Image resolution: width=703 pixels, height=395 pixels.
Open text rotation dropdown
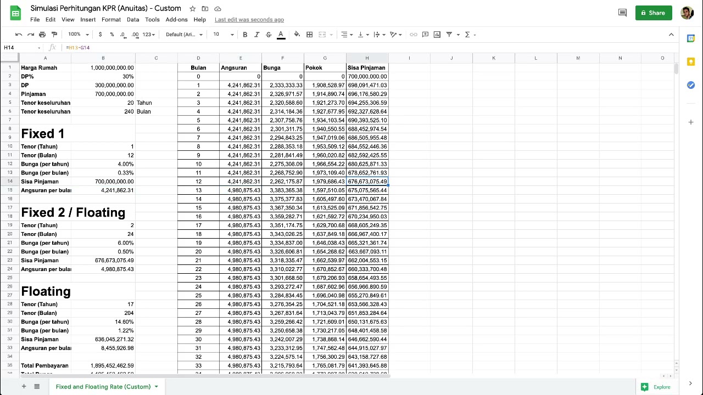pyautogui.click(x=395, y=35)
